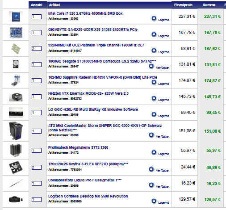Click the 93,81 € unit price

coord(188,49)
